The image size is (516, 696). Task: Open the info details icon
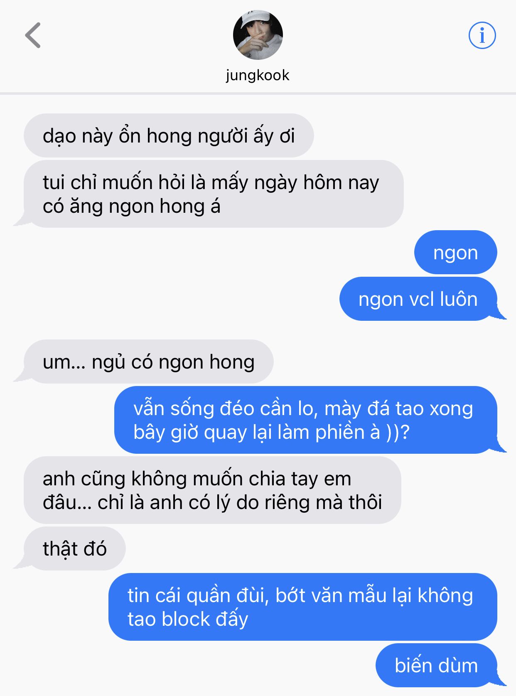482,35
